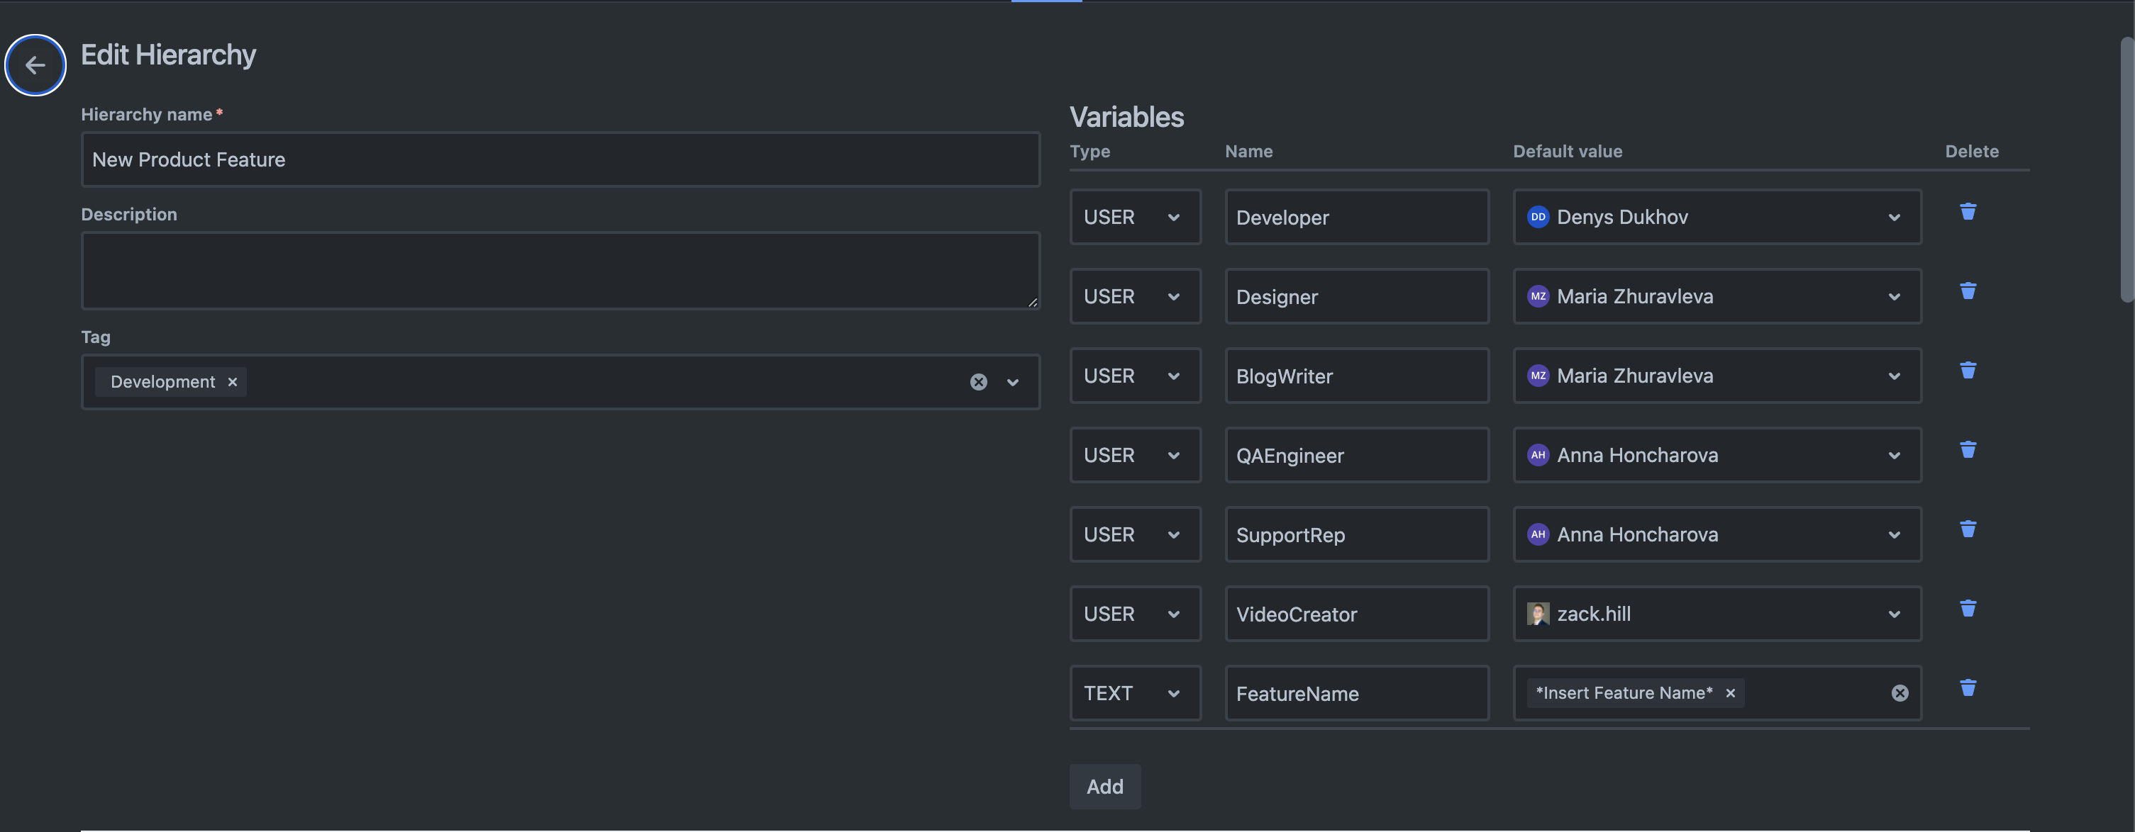
Task: Go back using the arrow button
Action: [35, 64]
